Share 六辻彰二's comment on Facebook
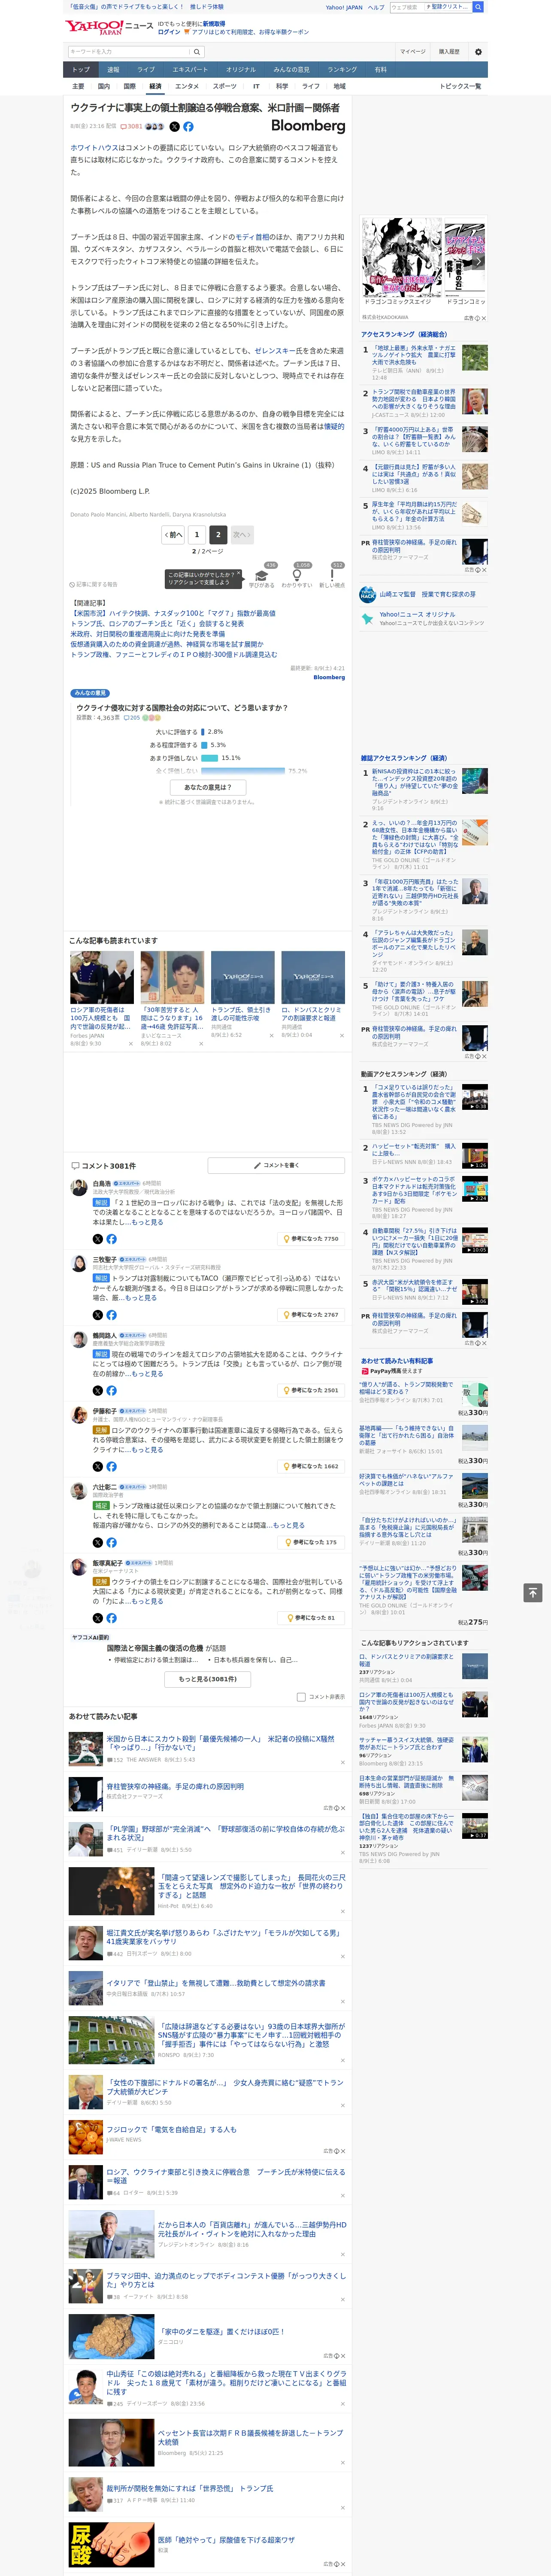 (111, 1542)
